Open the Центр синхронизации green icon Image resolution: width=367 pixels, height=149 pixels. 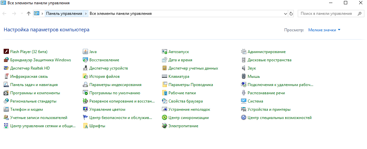[x=165, y=118]
